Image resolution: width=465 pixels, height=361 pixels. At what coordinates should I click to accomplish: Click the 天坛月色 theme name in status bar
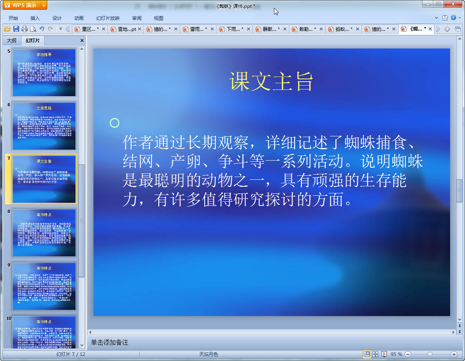pos(209,354)
